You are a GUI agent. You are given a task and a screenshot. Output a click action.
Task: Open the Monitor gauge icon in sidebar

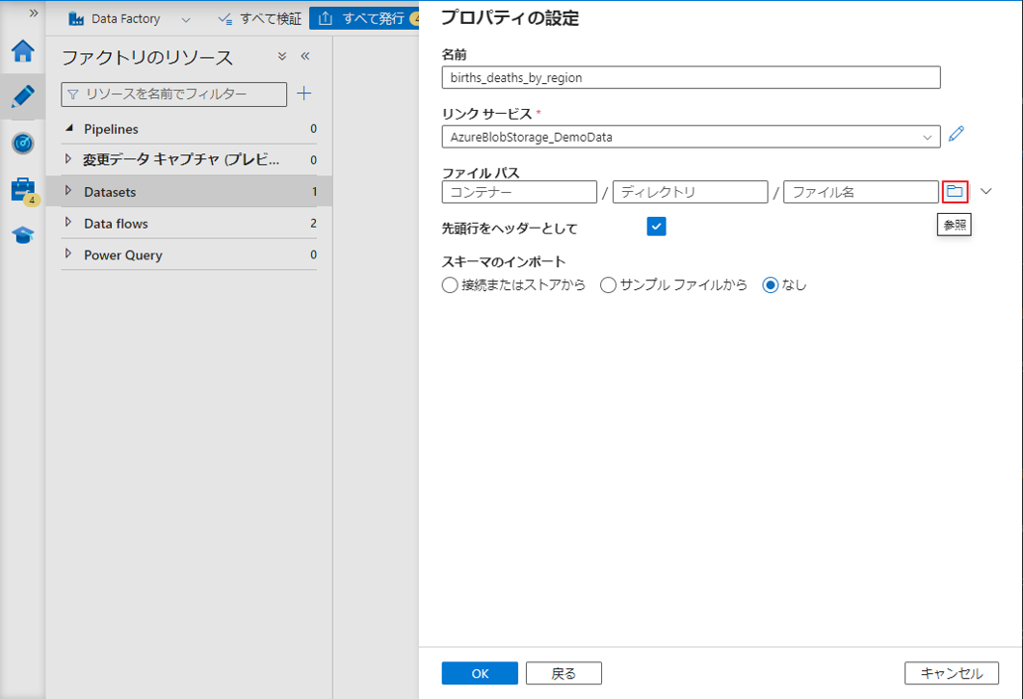[x=23, y=144]
